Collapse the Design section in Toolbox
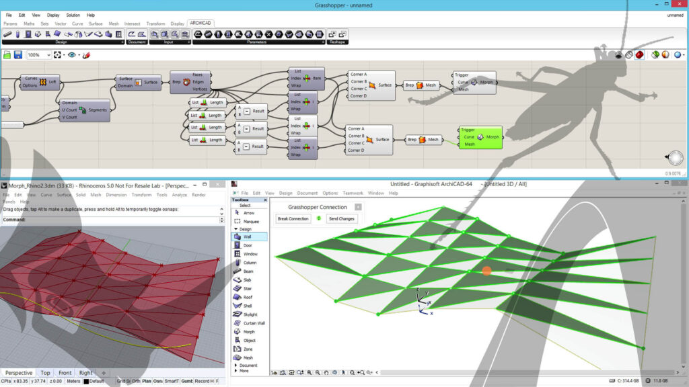Viewport: 689px width, 387px height. 236,229
